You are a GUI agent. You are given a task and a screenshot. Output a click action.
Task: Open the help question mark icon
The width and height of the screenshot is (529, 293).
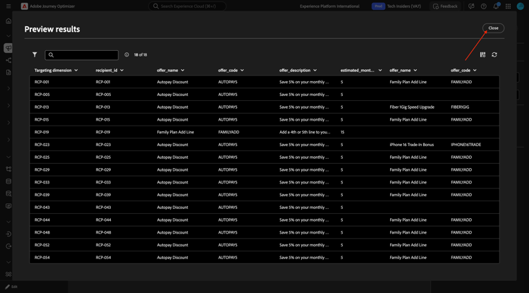pos(483,6)
